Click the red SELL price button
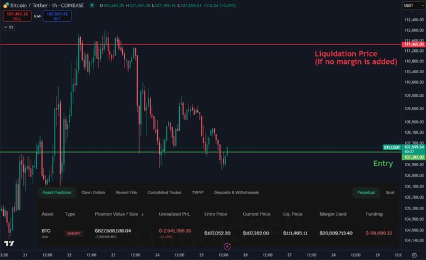Viewport: 426px width, 260px height. (17, 16)
